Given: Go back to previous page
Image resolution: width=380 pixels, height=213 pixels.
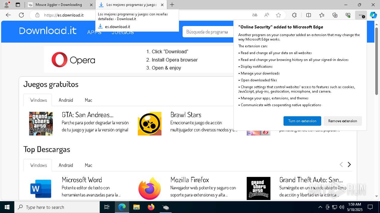Looking at the screenshot, I should point(8,15).
